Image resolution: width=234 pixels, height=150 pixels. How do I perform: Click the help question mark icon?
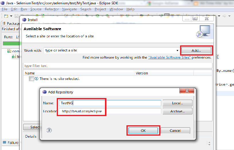(x=49, y=130)
